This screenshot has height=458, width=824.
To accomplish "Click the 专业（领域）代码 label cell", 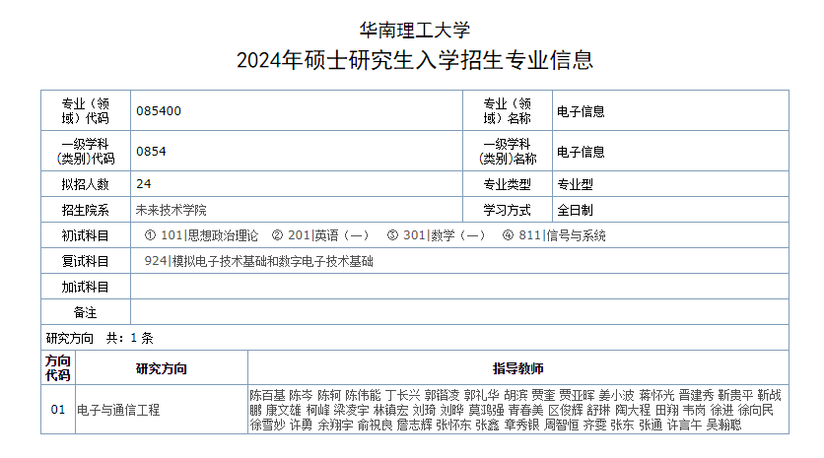I will pyautogui.click(x=86, y=111).
